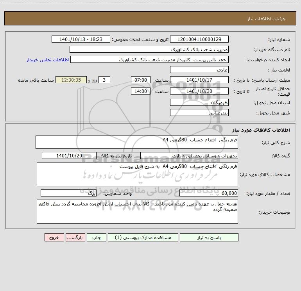Screen dimensions: 301x291
Task: Click the توضیحات خریدار label
Action: pos(274,212)
